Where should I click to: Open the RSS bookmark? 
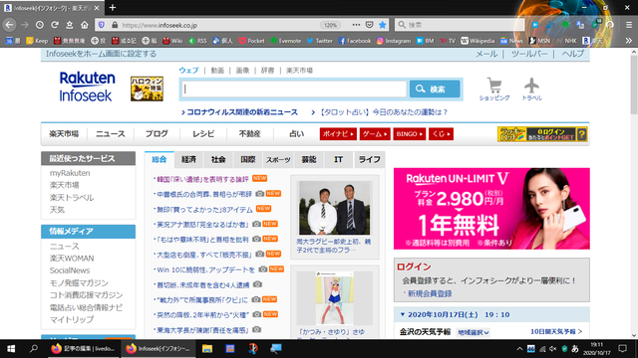point(197,41)
